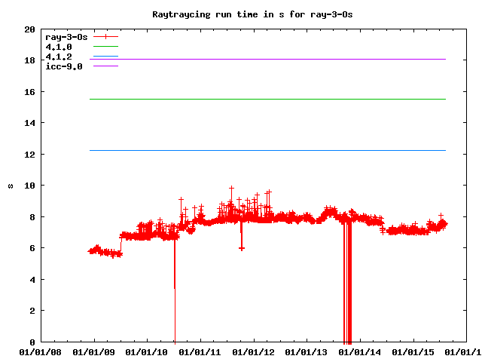Viewport: 482px width, 362px height.
Task: Click the horizontal reference line at 18 seconds
Action: (264, 59)
